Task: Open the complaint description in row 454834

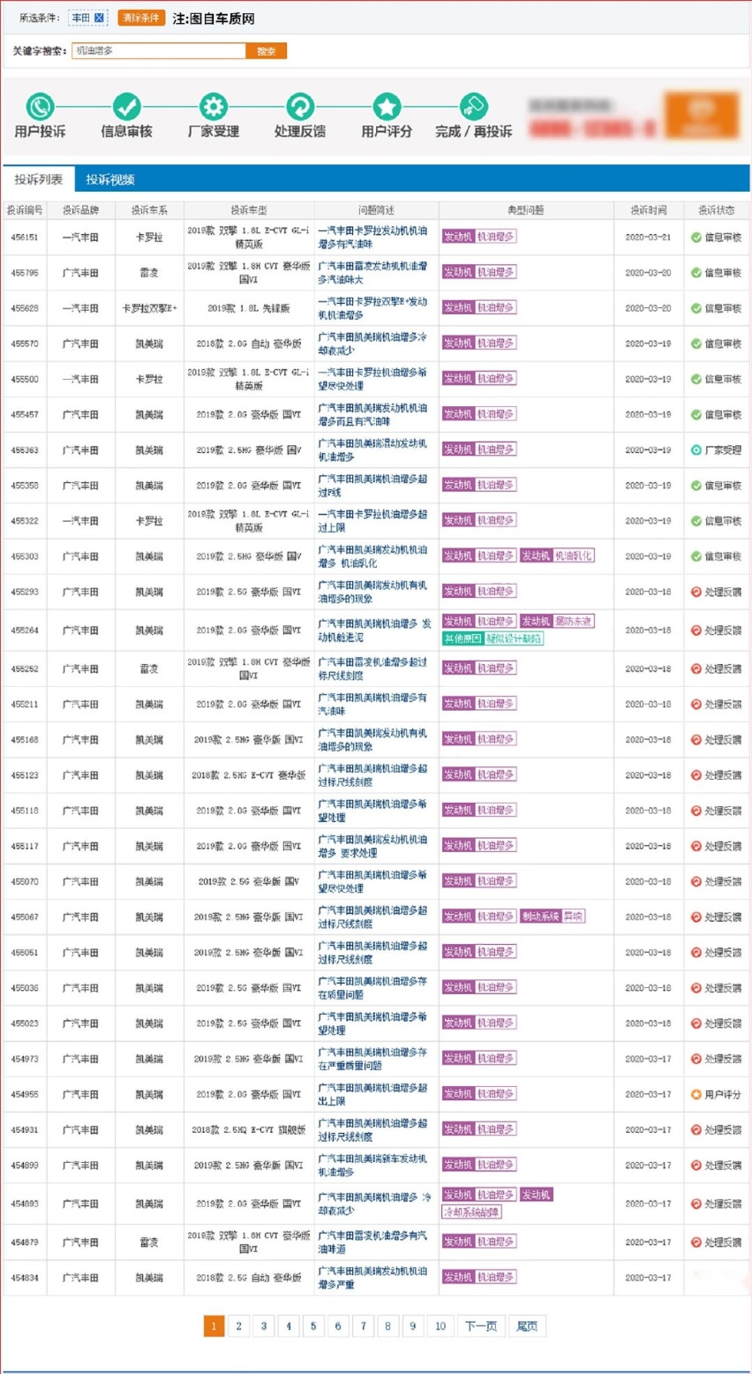Action: (x=372, y=1278)
